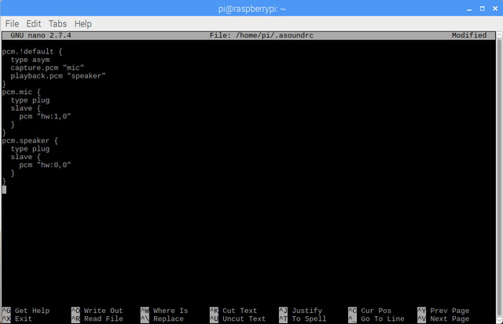Screen dimensions: 503x324
Task: Click the 'pcm.mic {' line
Action: tap(21, 93)
